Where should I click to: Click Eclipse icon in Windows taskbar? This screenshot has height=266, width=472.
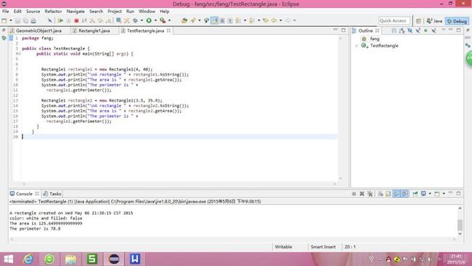click(x=114, y=259)
